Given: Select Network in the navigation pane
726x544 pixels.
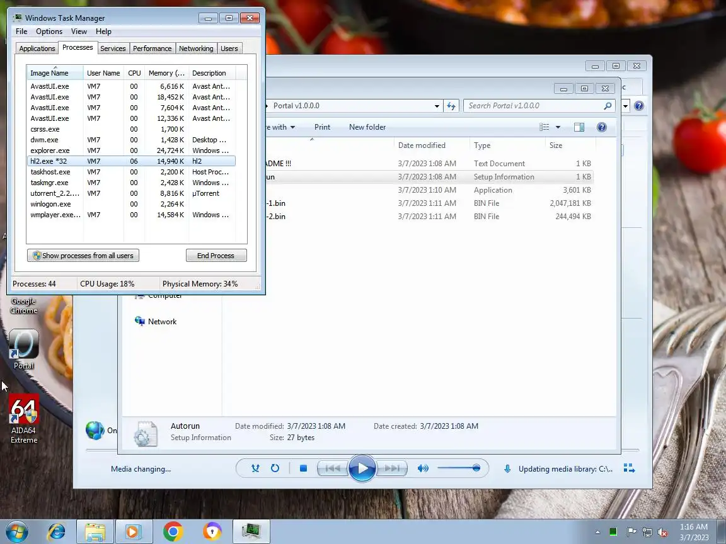Looking at the screenshot, I should tap(156, 322).
